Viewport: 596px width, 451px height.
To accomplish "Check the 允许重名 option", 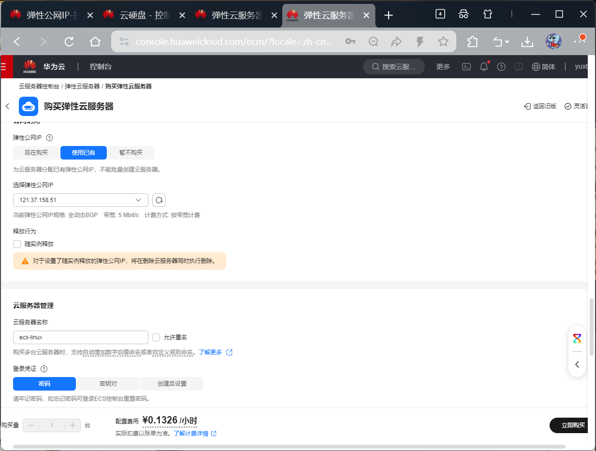I will tap(156, 337).
